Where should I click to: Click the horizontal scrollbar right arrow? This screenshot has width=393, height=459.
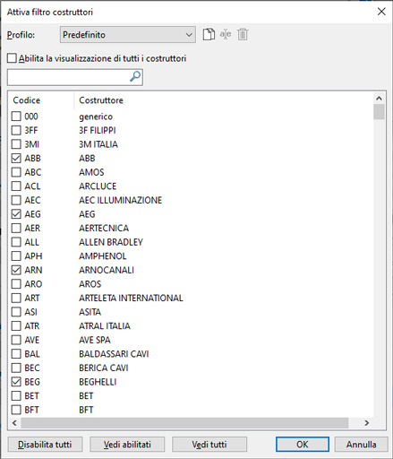(367, 423)
